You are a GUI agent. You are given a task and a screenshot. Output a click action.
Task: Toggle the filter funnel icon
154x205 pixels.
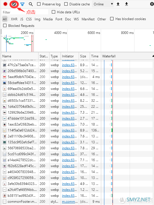coord(22,4)
